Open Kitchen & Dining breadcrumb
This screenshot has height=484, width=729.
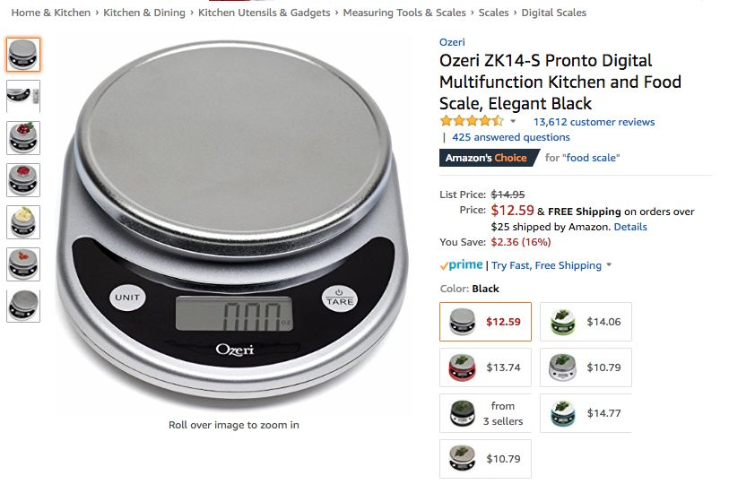(x=144, y=13)
